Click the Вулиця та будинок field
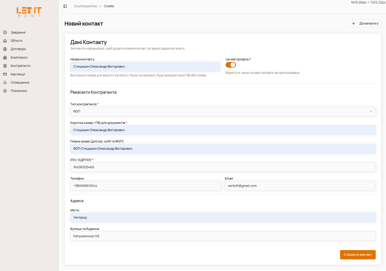This screenshot has height=271, width=386. 223,236
